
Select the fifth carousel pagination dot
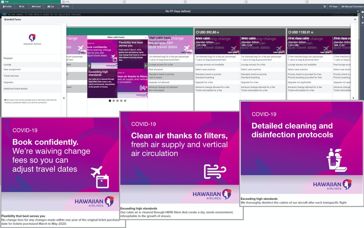[x=125, y=101]
